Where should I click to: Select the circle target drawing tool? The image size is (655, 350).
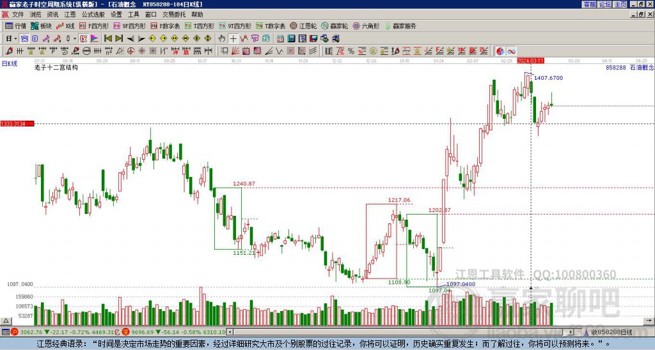pyautogui.click(x=130, y=51)
